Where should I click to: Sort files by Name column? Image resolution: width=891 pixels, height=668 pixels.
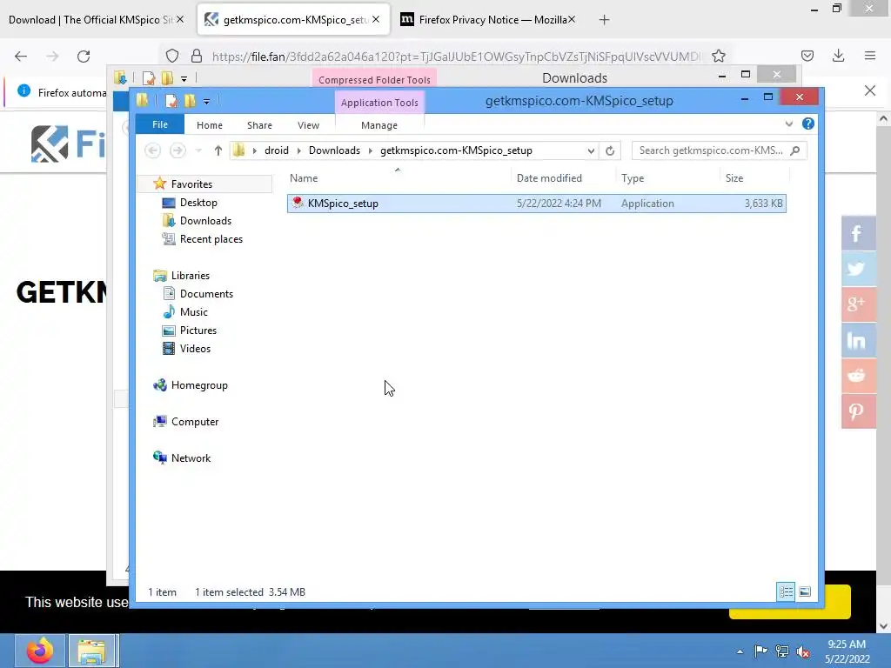coord(304,178)
